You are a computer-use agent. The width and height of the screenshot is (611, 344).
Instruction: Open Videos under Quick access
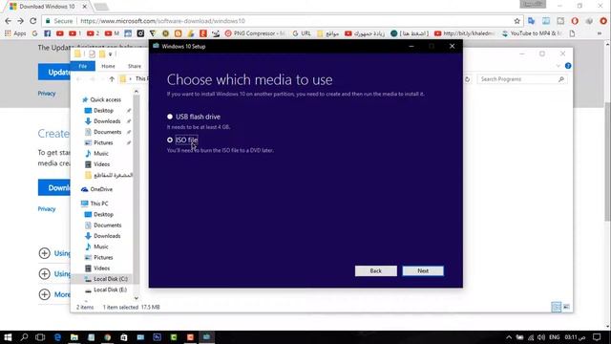(97, 164)
